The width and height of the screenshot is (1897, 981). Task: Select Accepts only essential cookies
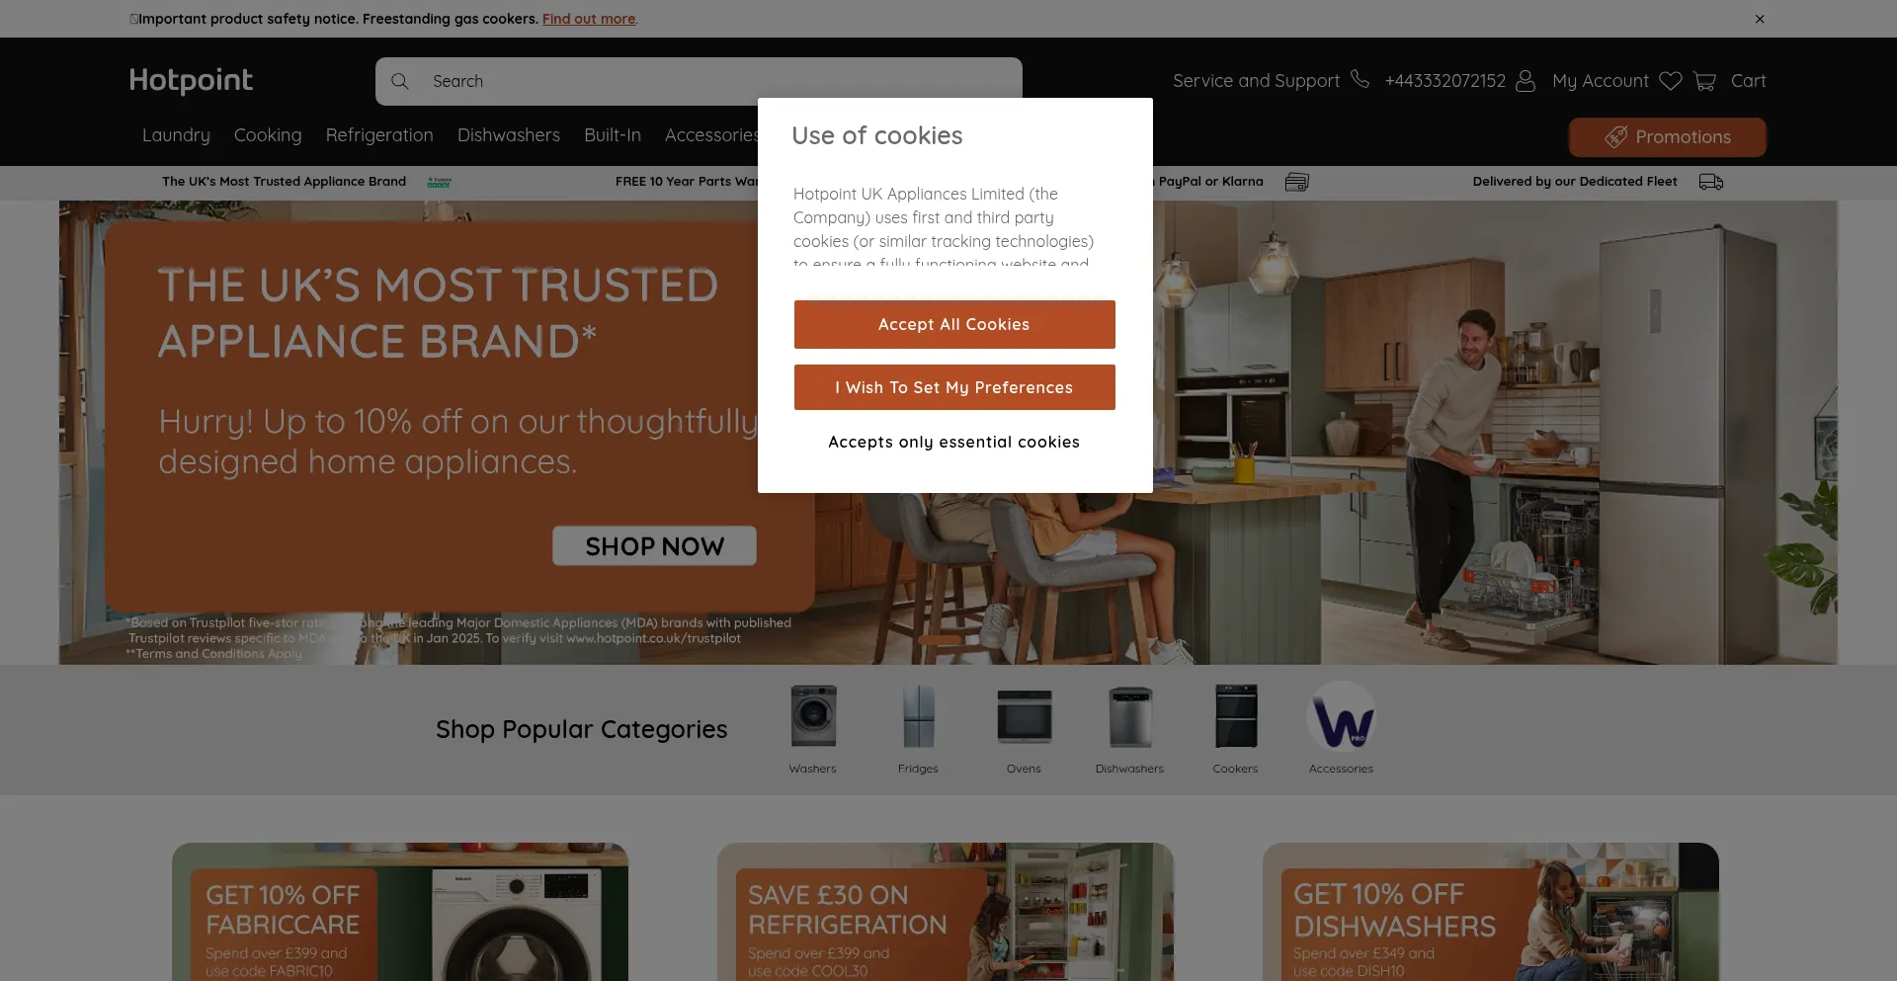pos(954,442)
